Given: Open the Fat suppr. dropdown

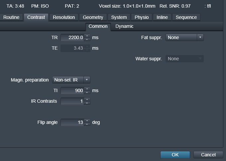Looking at the screenshot, I should [x=184, y=37].
